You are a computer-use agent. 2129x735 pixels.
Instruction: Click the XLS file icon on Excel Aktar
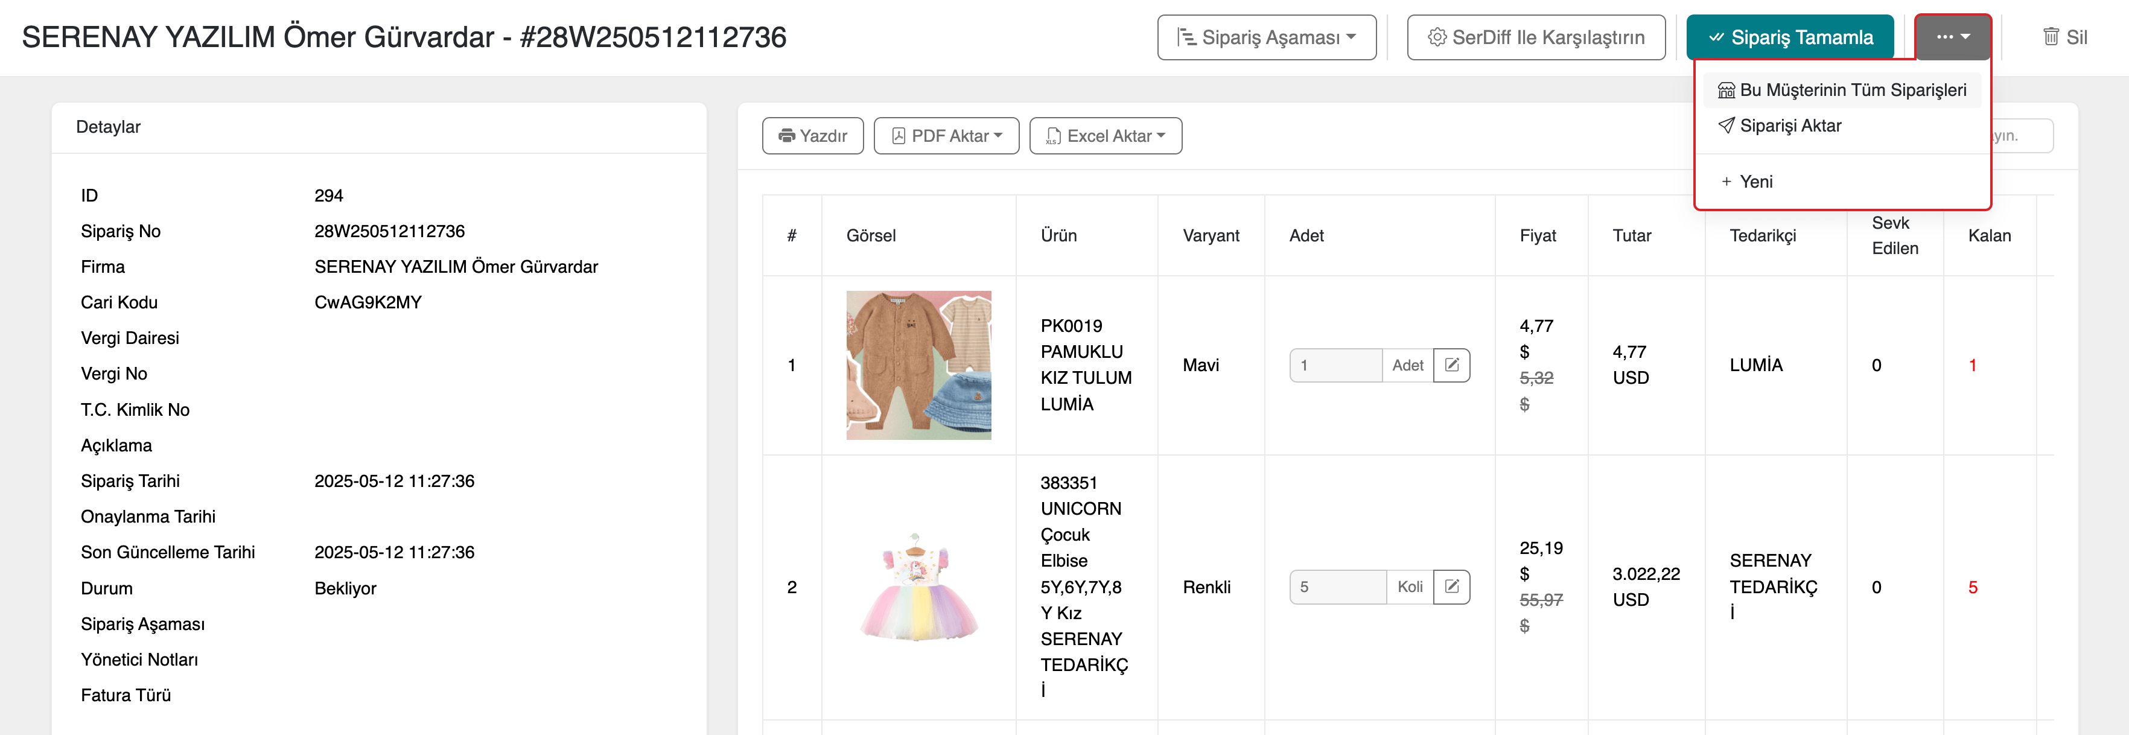tap(1053, 136)
